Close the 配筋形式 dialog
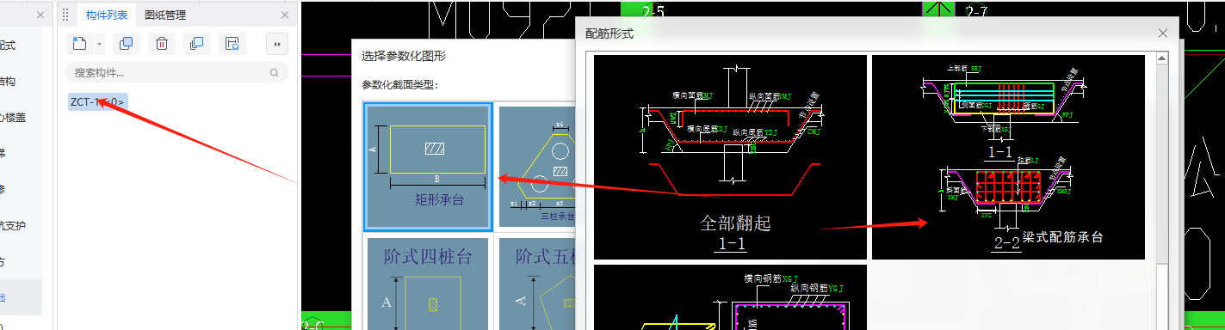The image size is (1225, 330). [1163, 34]
